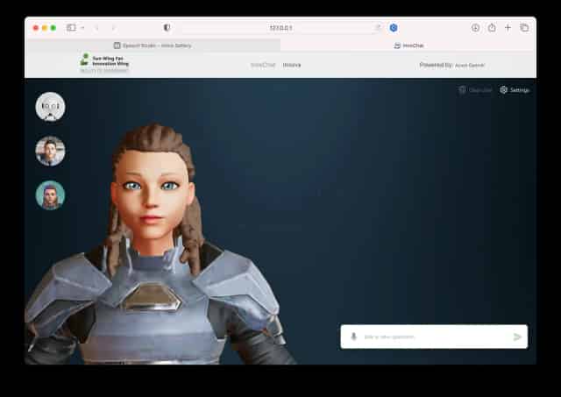This screenshot has width=561, height=397.
Task: Click the microphone icon in the chat box
Action: point(354,337)
